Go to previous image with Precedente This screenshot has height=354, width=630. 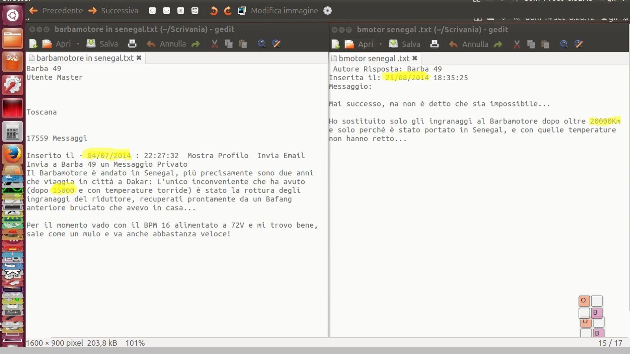[x=56, y=11]
